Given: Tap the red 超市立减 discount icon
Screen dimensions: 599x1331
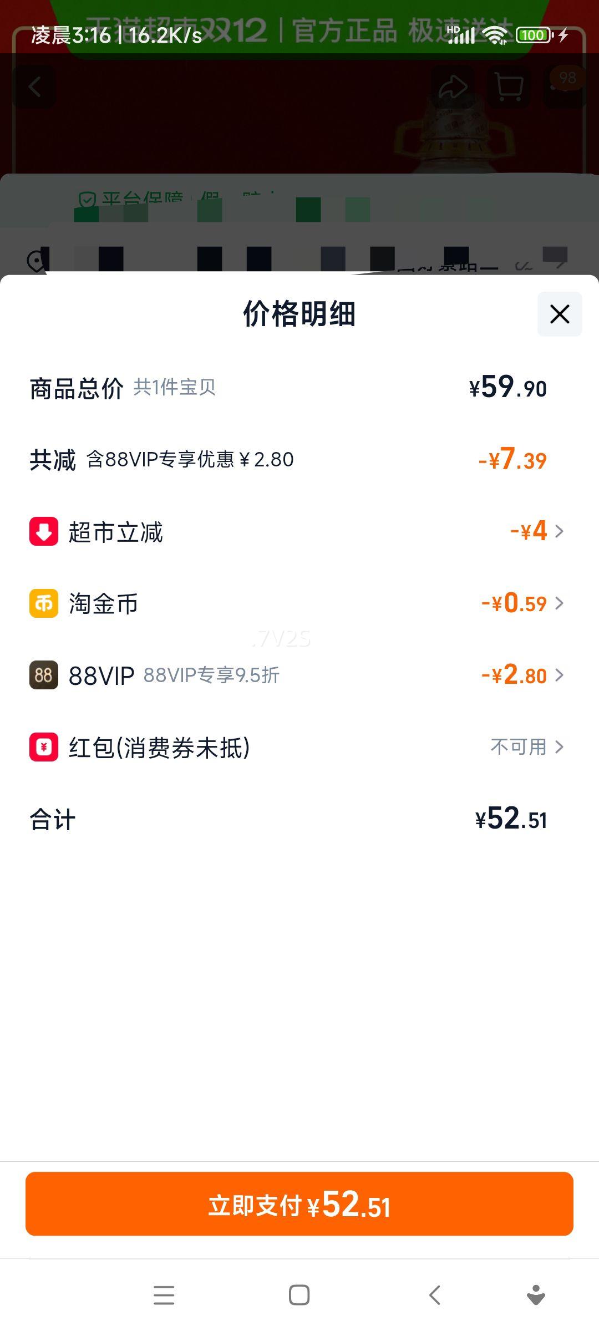Looking at the screenshot, I should click(44, 531).
